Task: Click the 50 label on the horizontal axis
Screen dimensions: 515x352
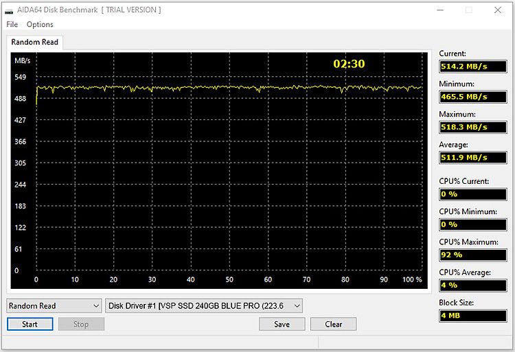Action: [229, 279]
